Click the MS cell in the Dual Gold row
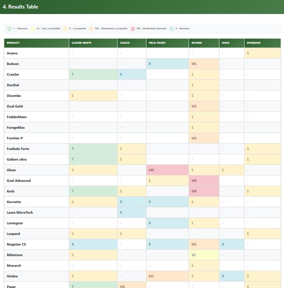The image size is (284, 288). tap(204, 106)
